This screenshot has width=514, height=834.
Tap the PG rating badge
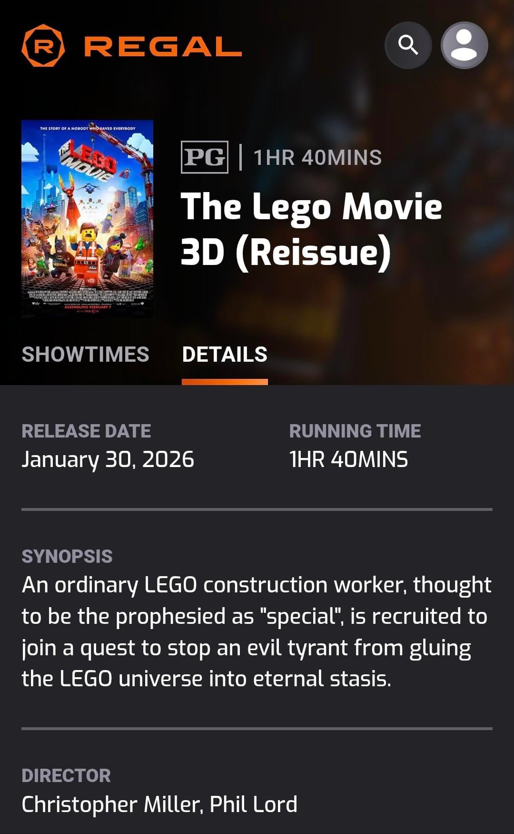click(x=204, y=157)
